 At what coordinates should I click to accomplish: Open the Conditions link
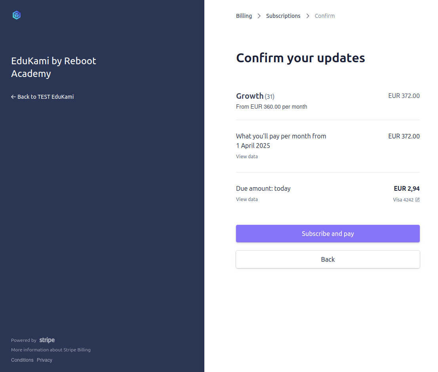click(x=22, y=360)
